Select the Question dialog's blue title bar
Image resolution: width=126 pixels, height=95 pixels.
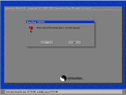click(60, 22)
